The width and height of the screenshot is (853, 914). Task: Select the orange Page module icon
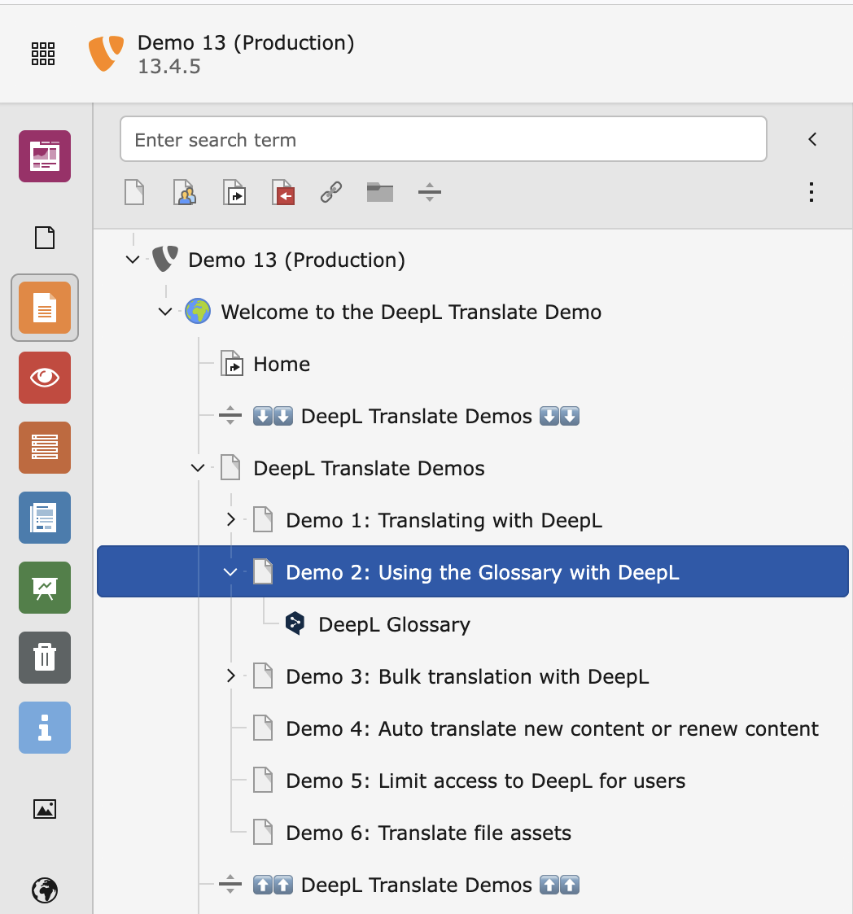point(45,308)
